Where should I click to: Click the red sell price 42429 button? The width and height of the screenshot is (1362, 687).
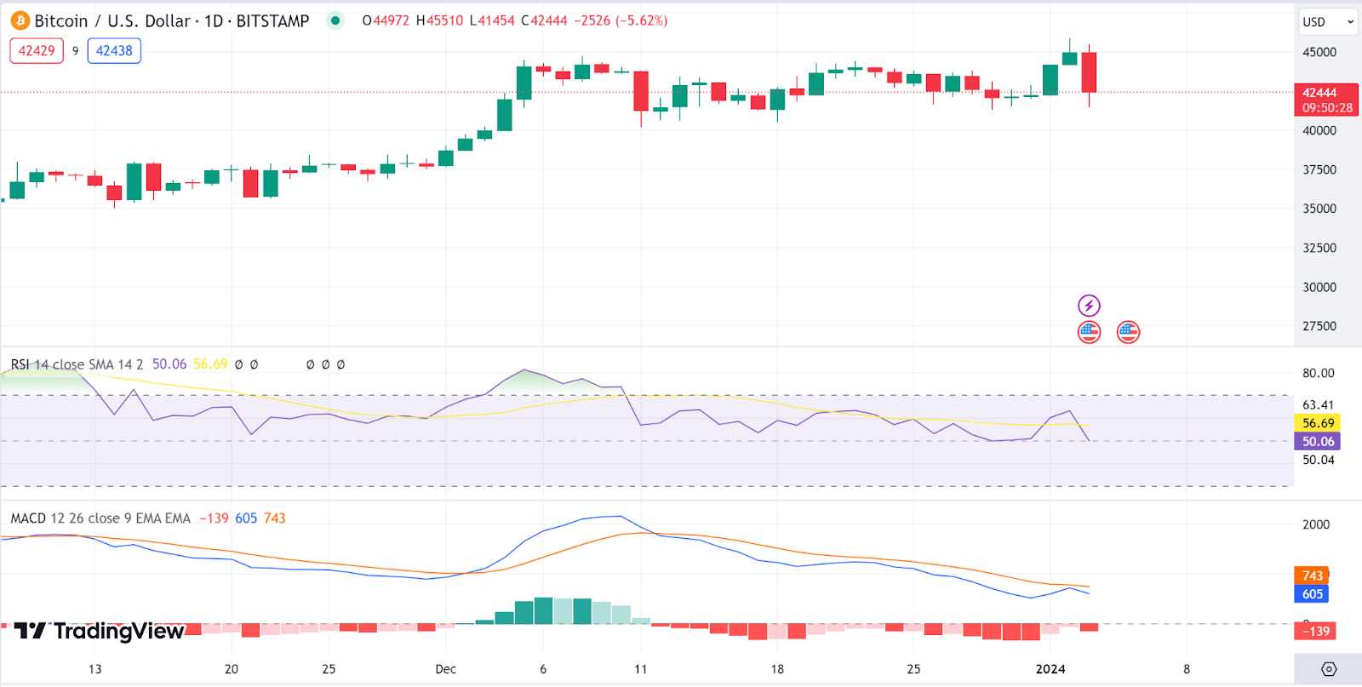point(37,51)
